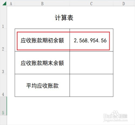Screen dimensions: 135x125
Task: Click cell 应收账款期初余额
Action: 42,40
